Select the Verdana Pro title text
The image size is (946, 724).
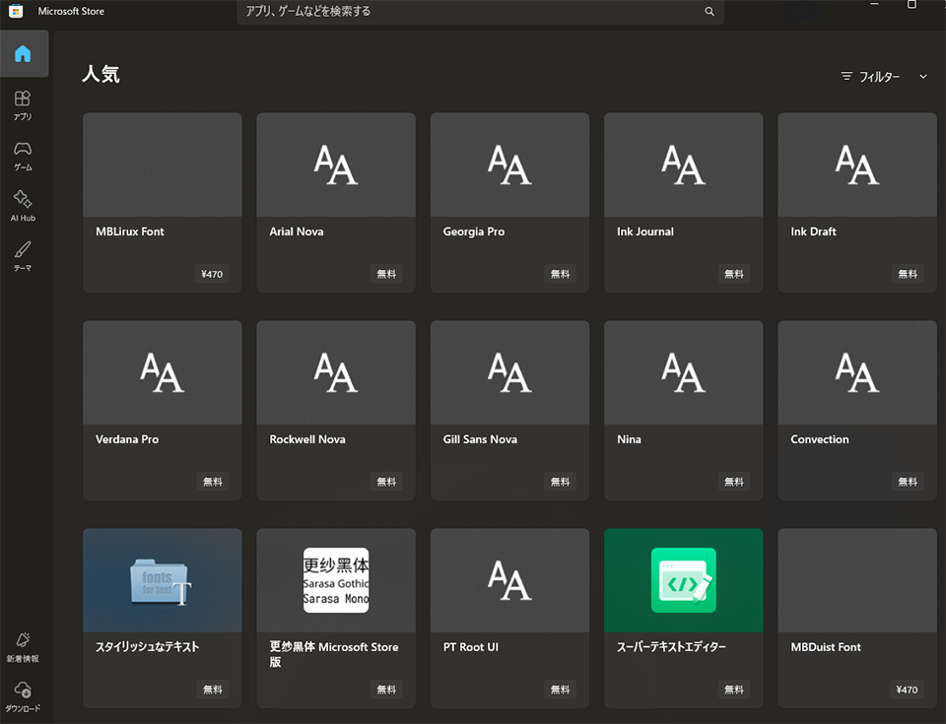[127, 439]
